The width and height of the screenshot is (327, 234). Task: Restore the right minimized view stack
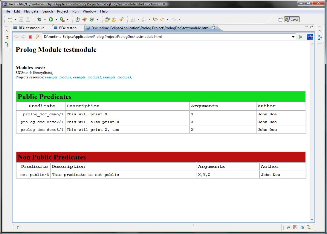320,31
